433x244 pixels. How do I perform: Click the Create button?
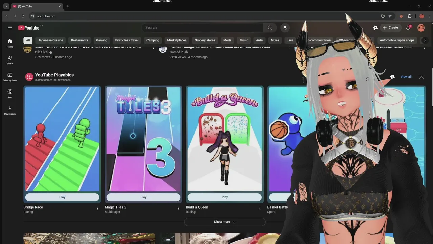coord(391,28)
